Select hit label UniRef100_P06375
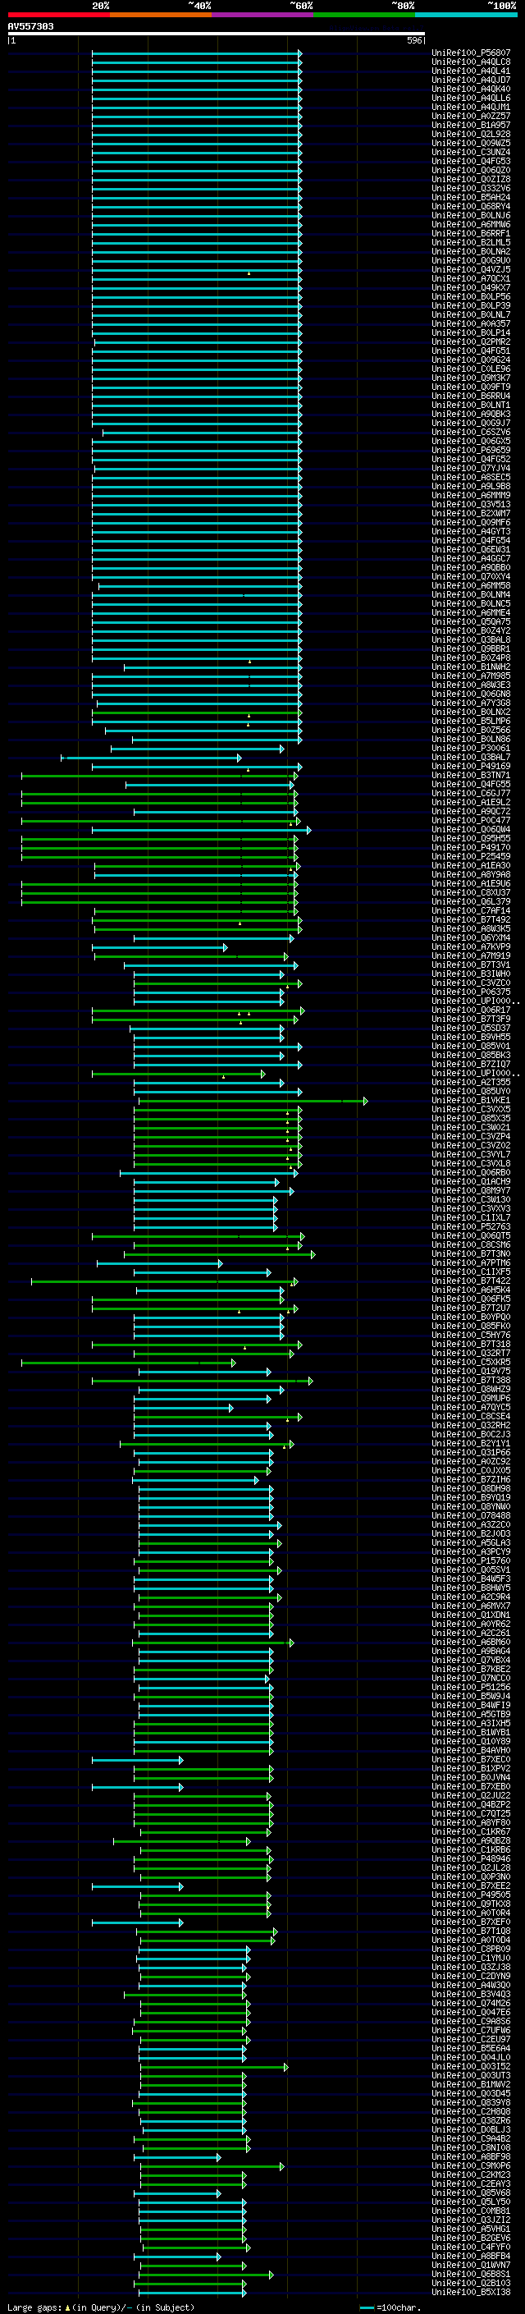 (x=471, y=992)
